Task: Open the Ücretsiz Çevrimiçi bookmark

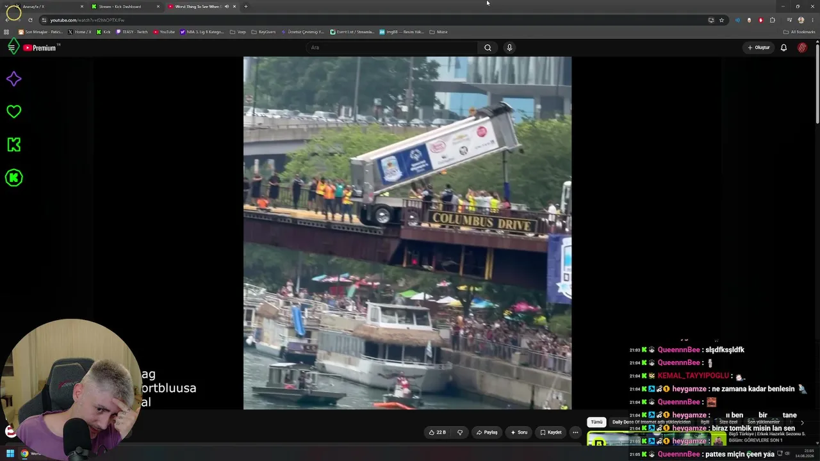Action: coord(303,31)
